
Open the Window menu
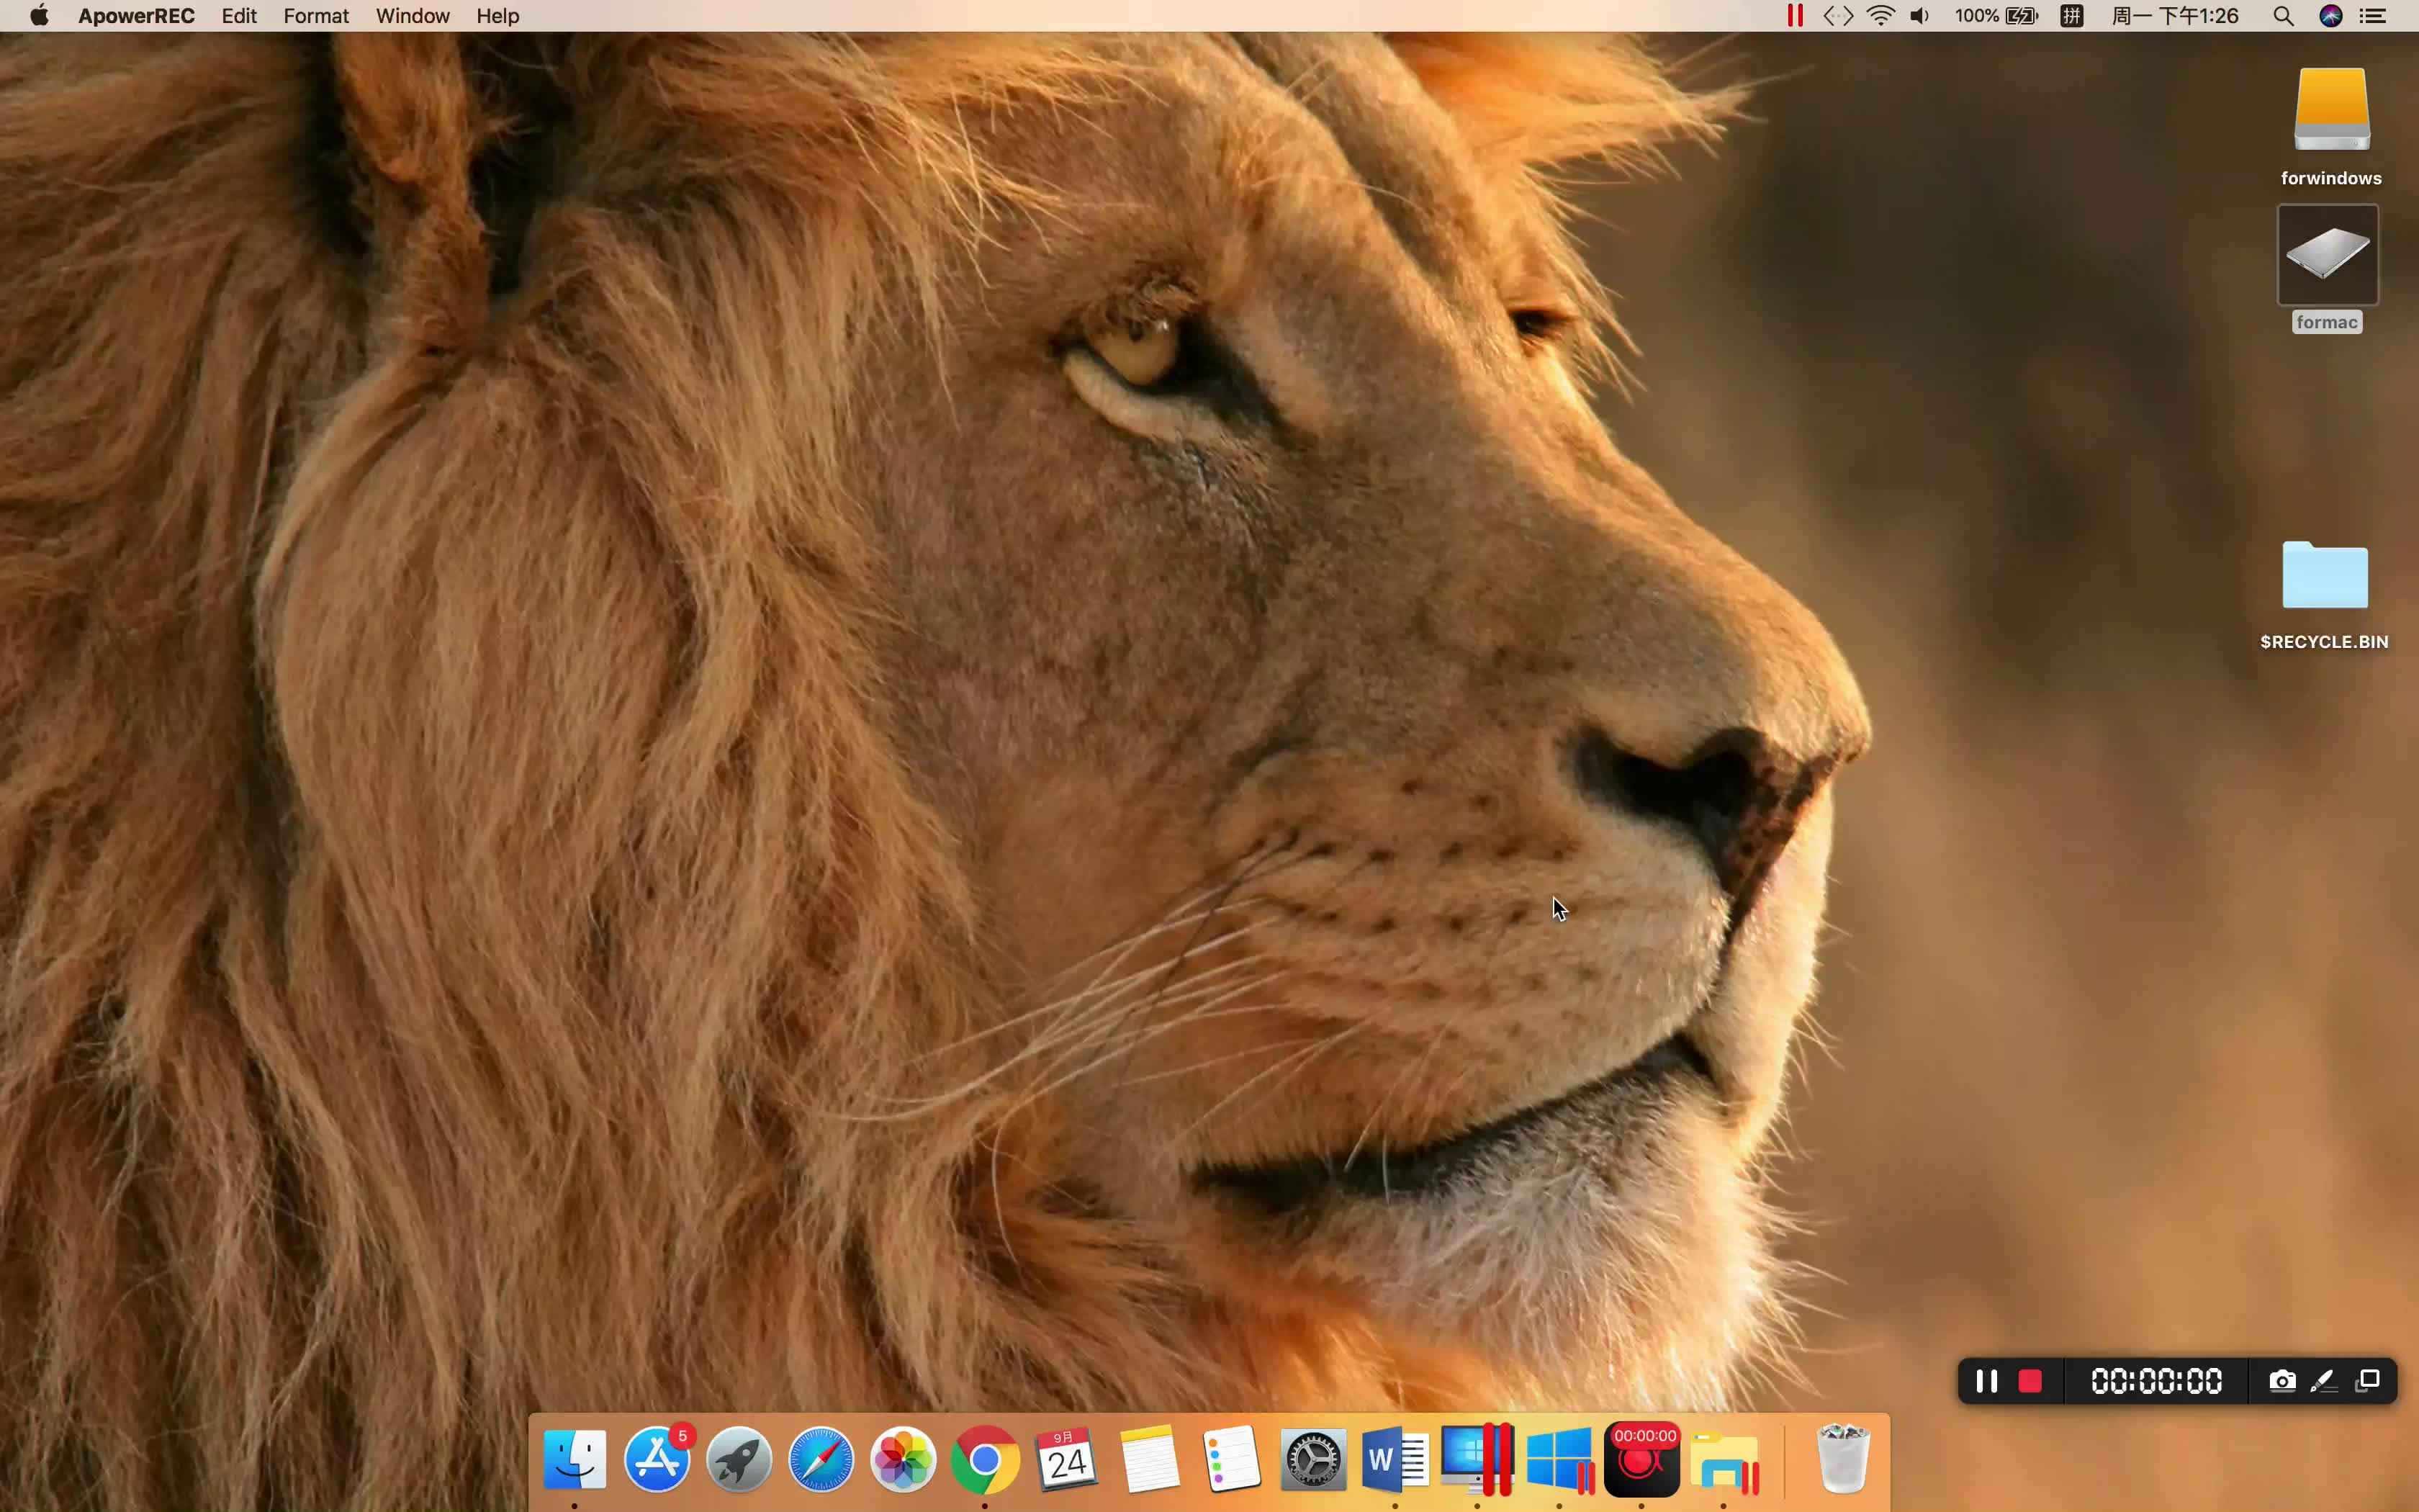[x=413, y=16]
